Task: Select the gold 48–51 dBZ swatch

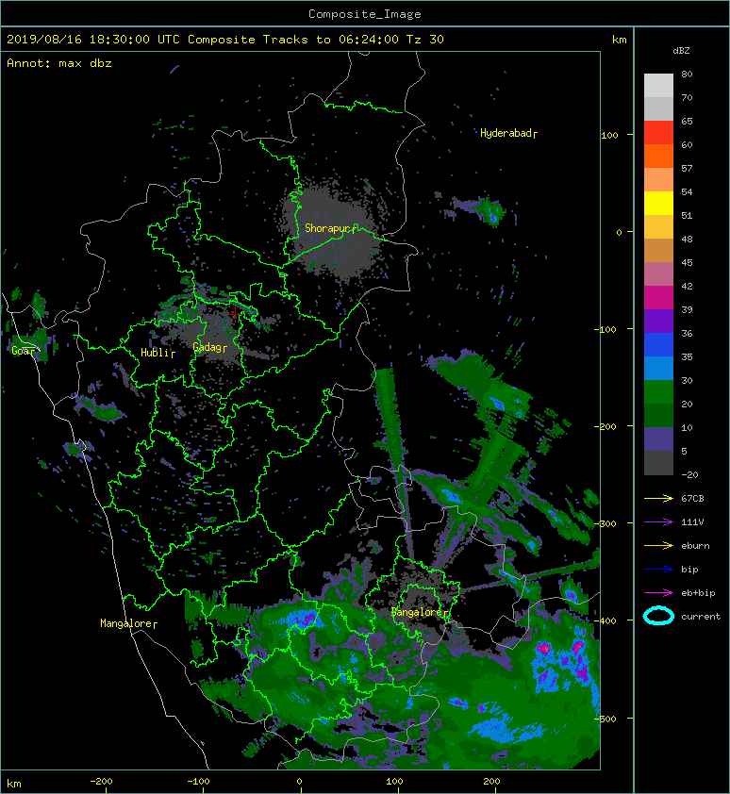Action: point(658,227)
